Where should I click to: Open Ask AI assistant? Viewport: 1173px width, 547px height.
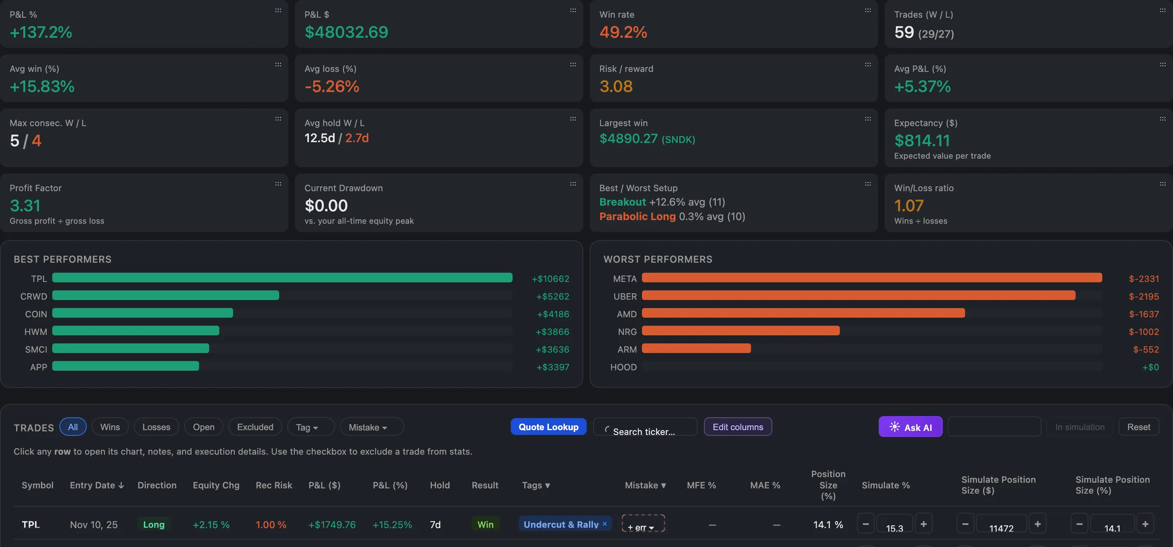click(910, 427)
